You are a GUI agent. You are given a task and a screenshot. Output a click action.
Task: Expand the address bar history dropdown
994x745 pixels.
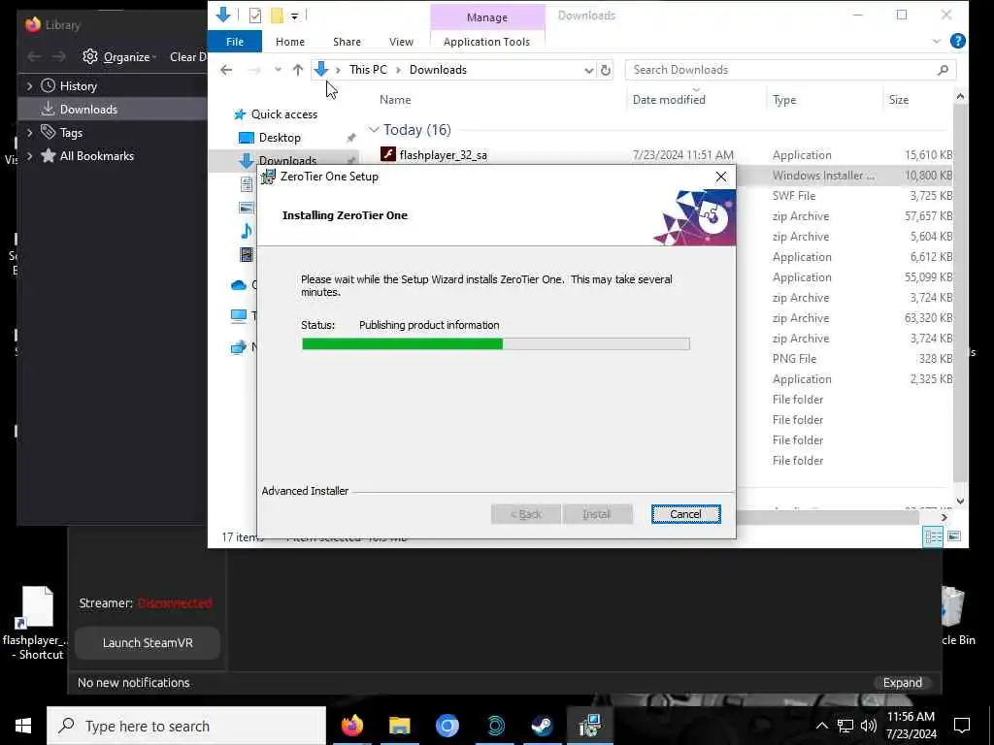[588, 70]
